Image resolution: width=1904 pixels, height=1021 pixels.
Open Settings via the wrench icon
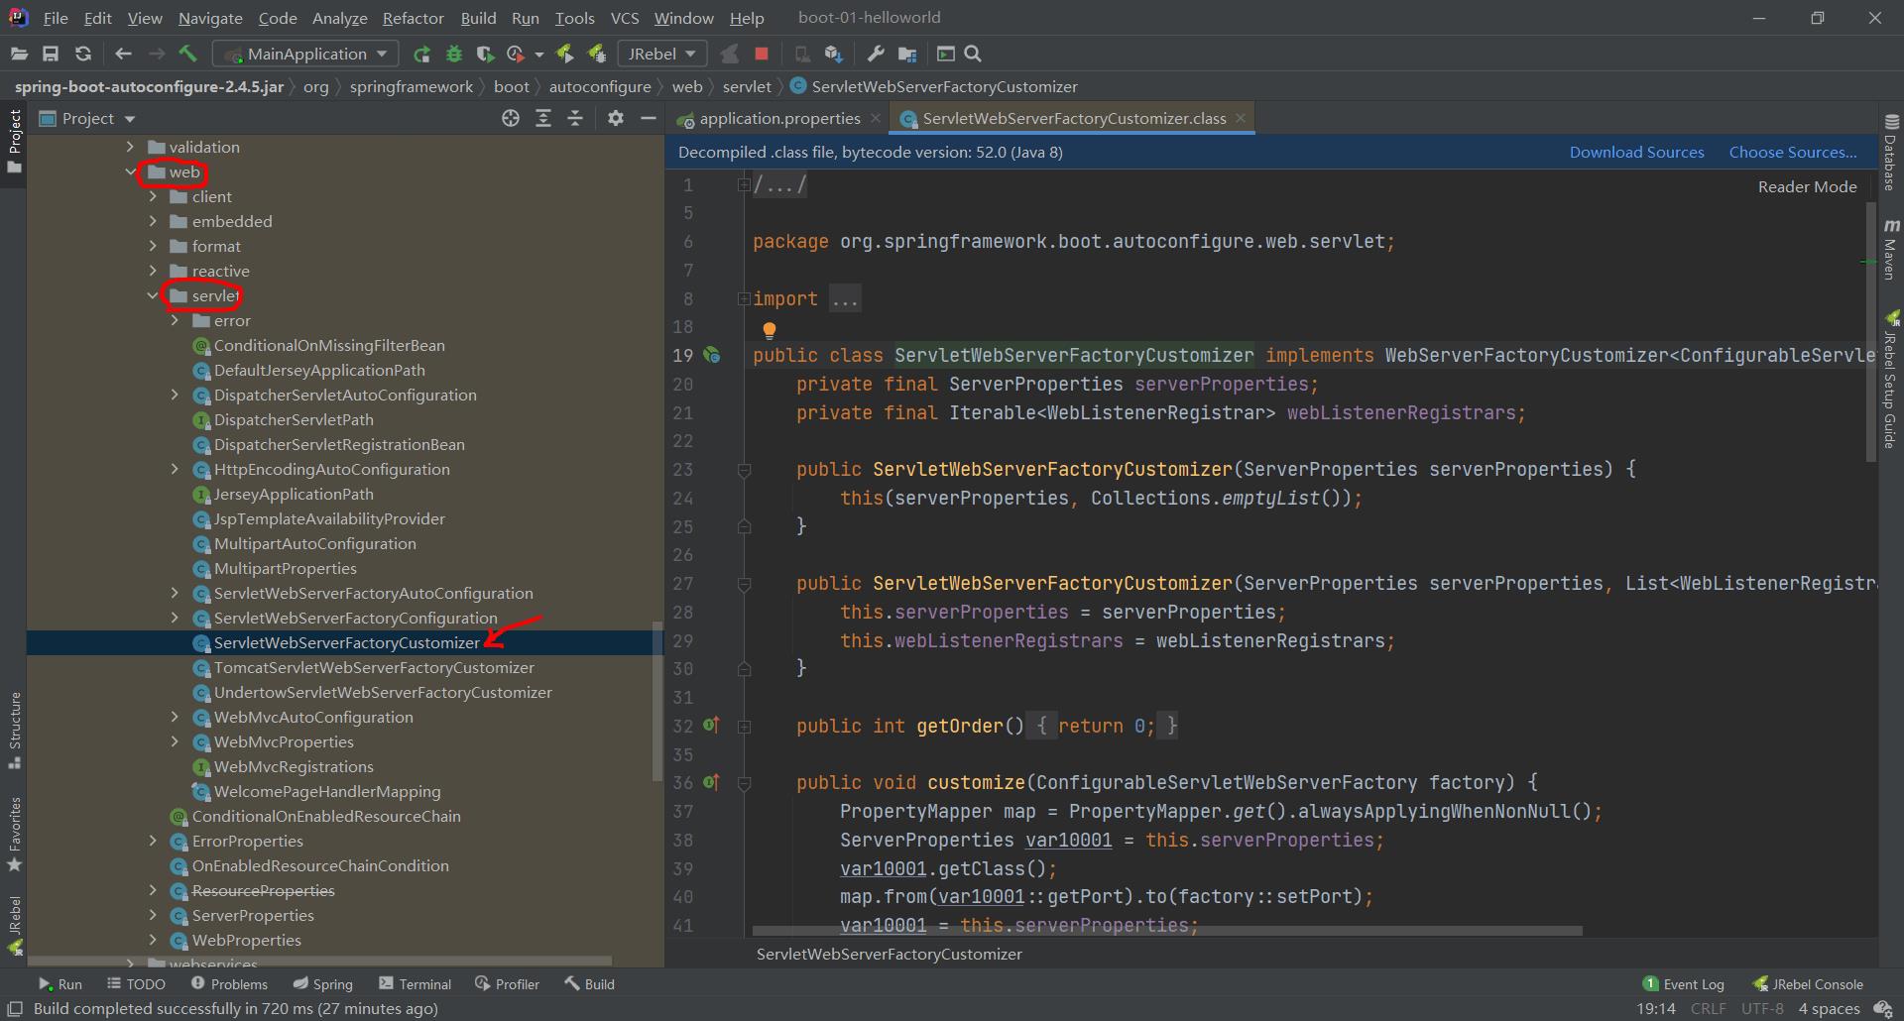875,55
